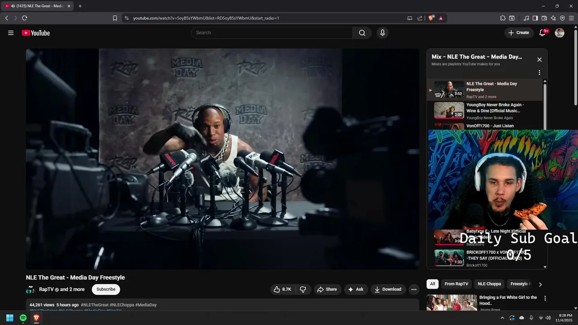Toggle browser sidebar panel icon

[x=535, y=18]
